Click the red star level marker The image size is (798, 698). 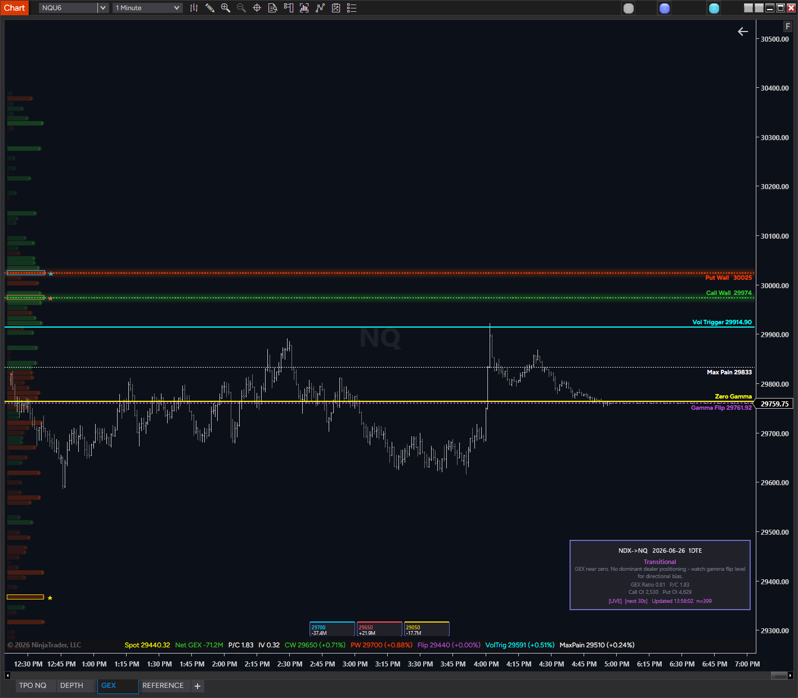(x=50, y=298)
